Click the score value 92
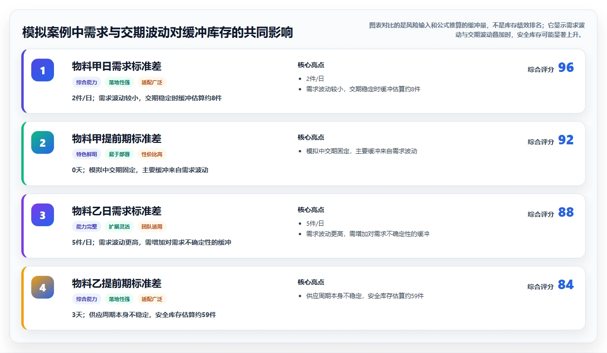 click(x=566, y=140)
